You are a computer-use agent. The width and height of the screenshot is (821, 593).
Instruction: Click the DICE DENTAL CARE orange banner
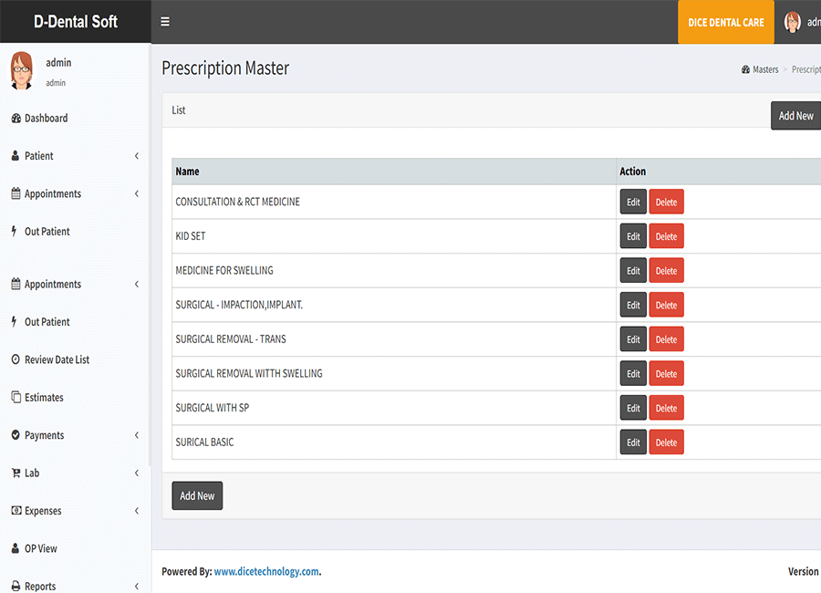pos(726,22)
